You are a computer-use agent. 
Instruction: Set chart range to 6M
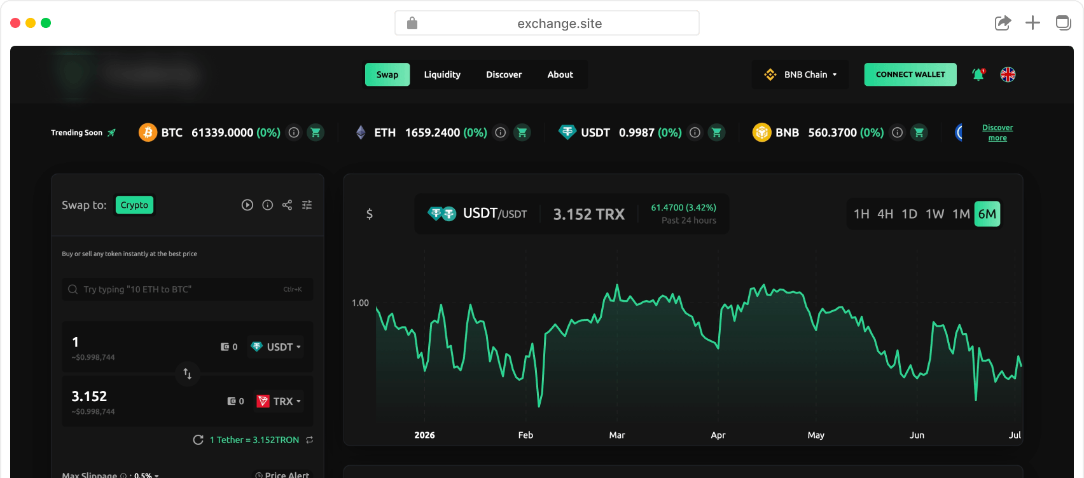tap(987, 214)
